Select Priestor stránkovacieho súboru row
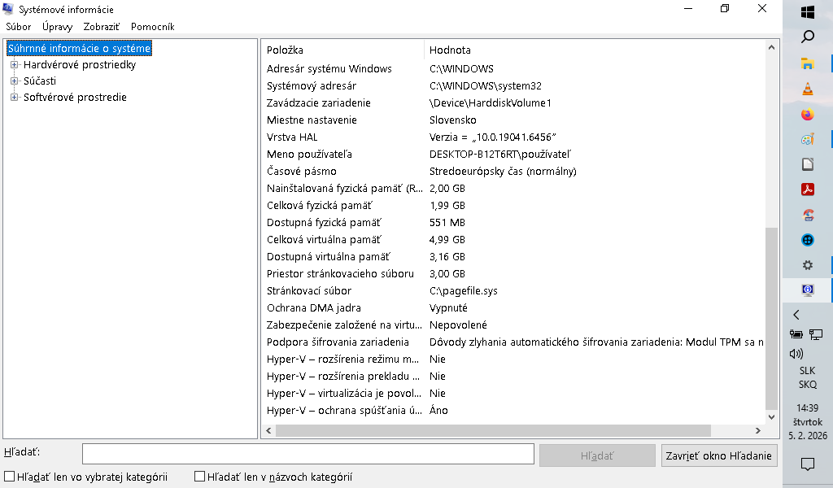The width and height of the screenshot is (833, 488). pos(513,273)
